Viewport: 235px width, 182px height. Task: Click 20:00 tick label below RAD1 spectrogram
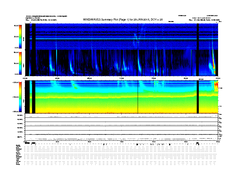(186, 78)
